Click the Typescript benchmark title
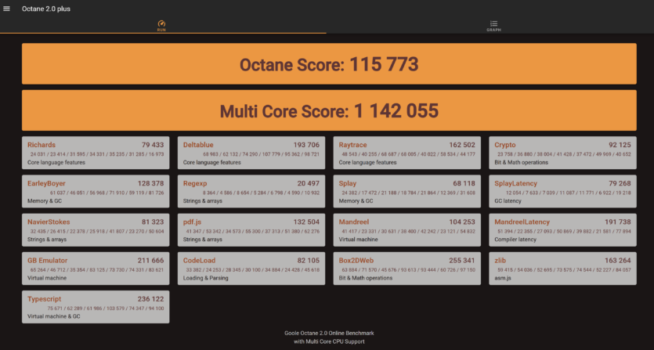This screenshot has height=350, width=654. (44, 298)
